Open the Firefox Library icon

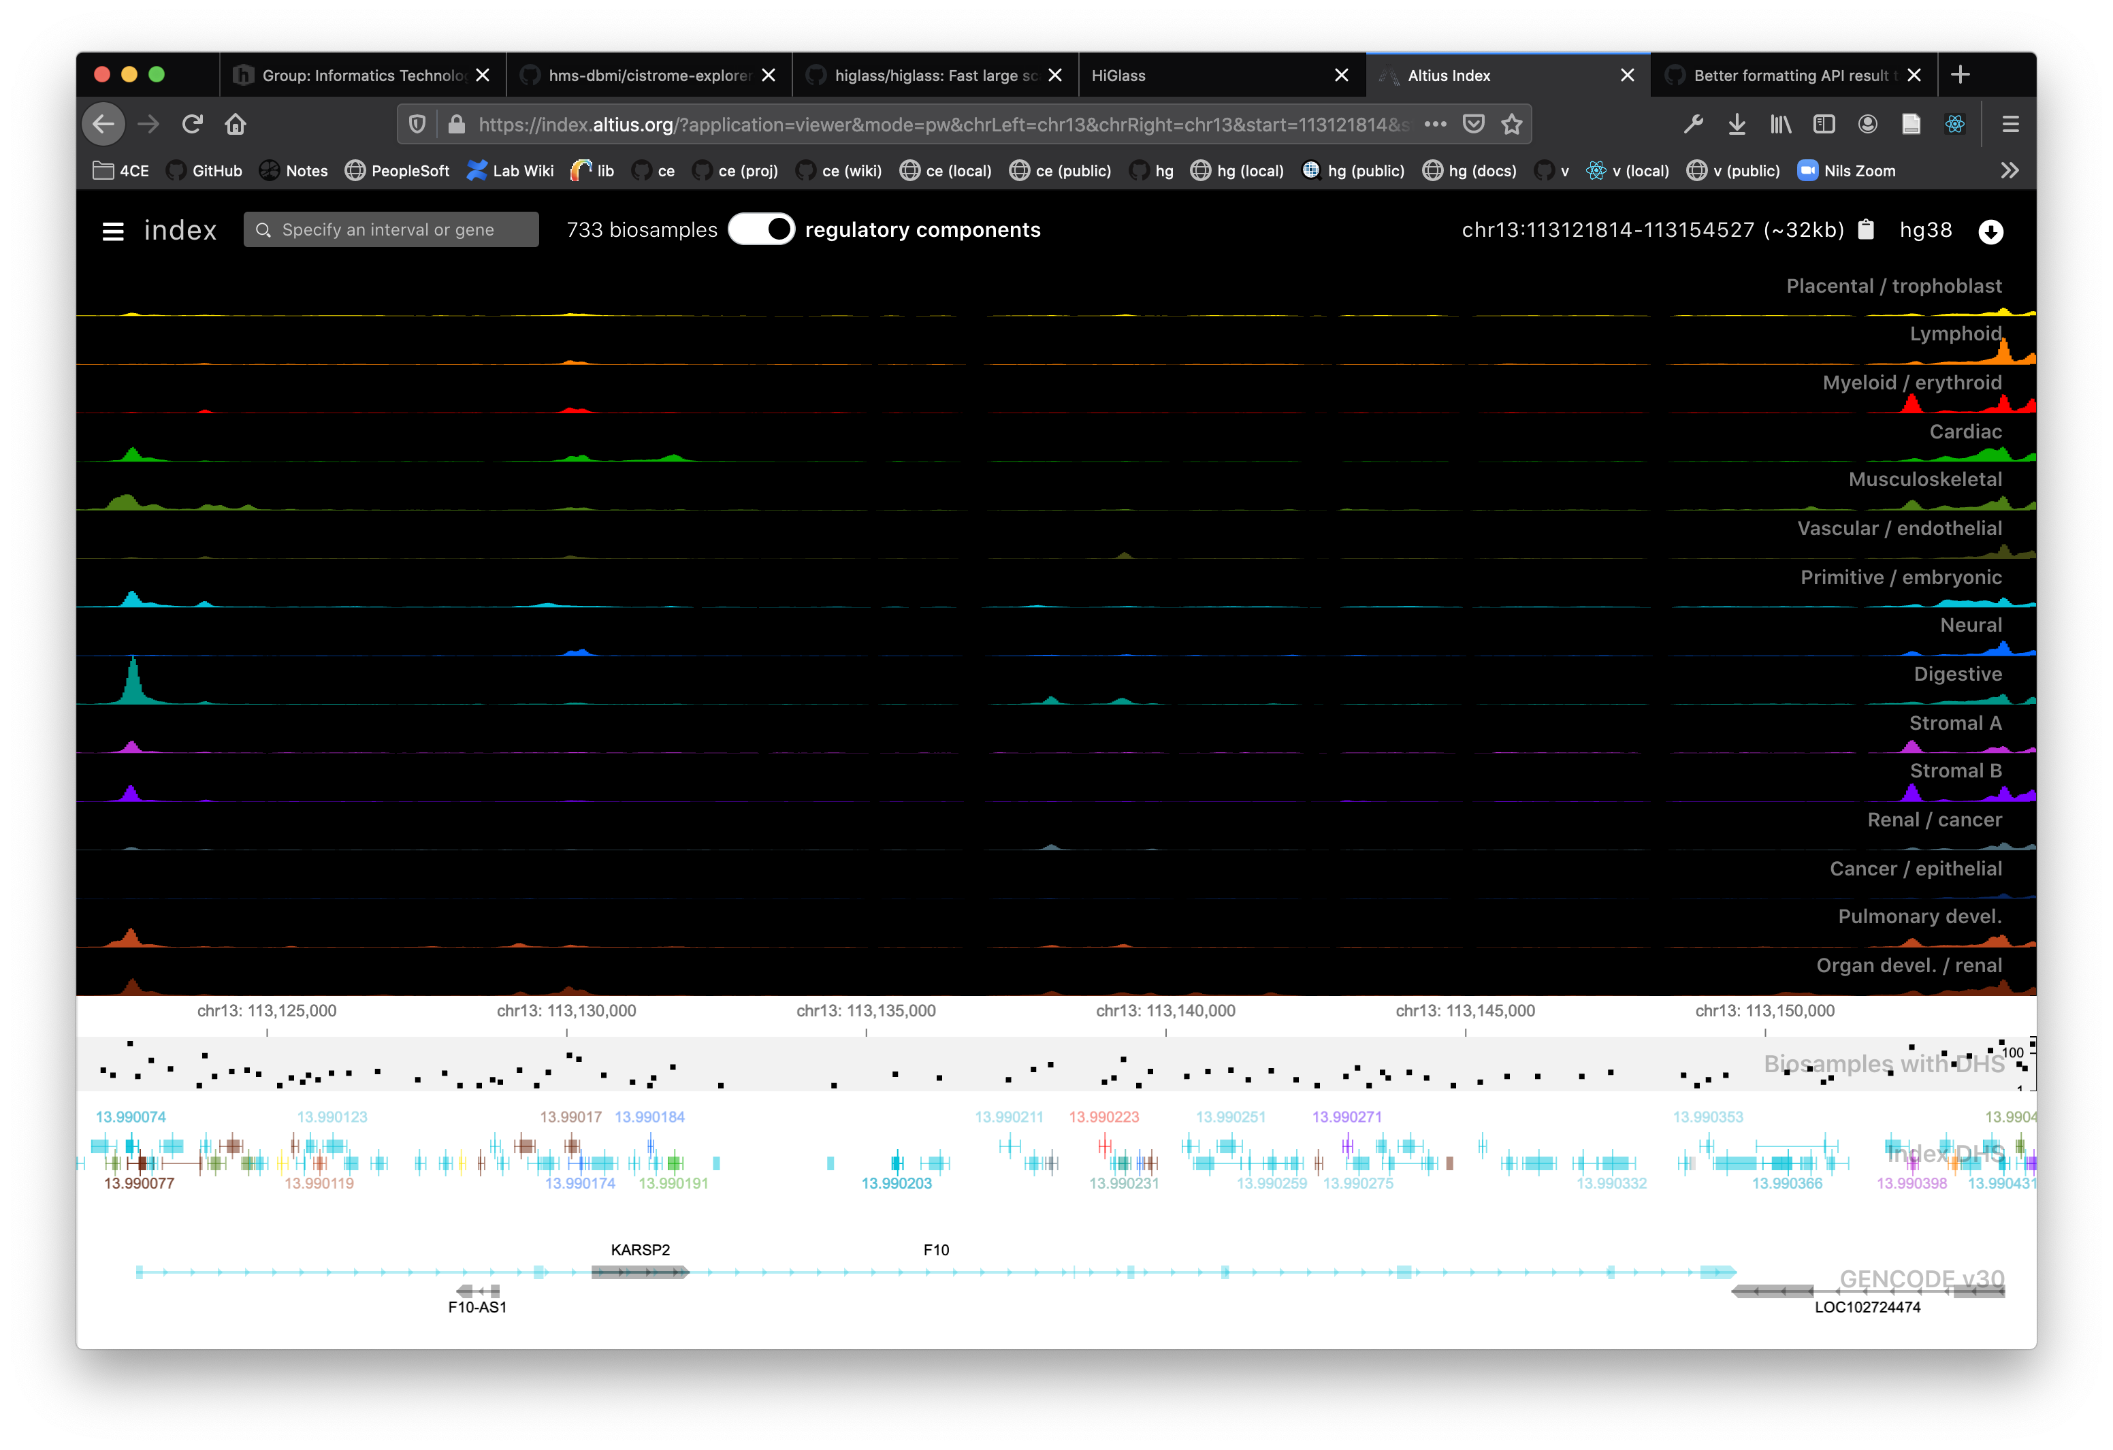point(1780,124)
